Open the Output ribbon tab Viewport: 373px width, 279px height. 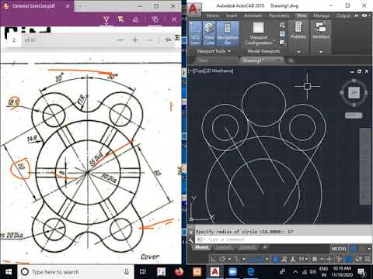(343, 15)
